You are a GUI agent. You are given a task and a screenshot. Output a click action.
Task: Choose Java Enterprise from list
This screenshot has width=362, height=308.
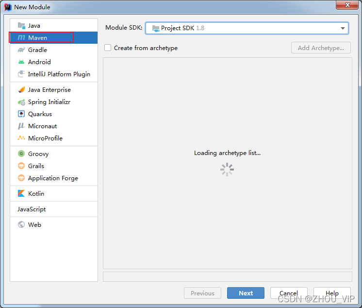[54, 90]
